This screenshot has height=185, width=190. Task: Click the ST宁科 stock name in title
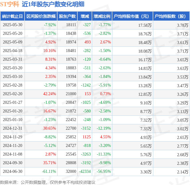click(9, 4)
